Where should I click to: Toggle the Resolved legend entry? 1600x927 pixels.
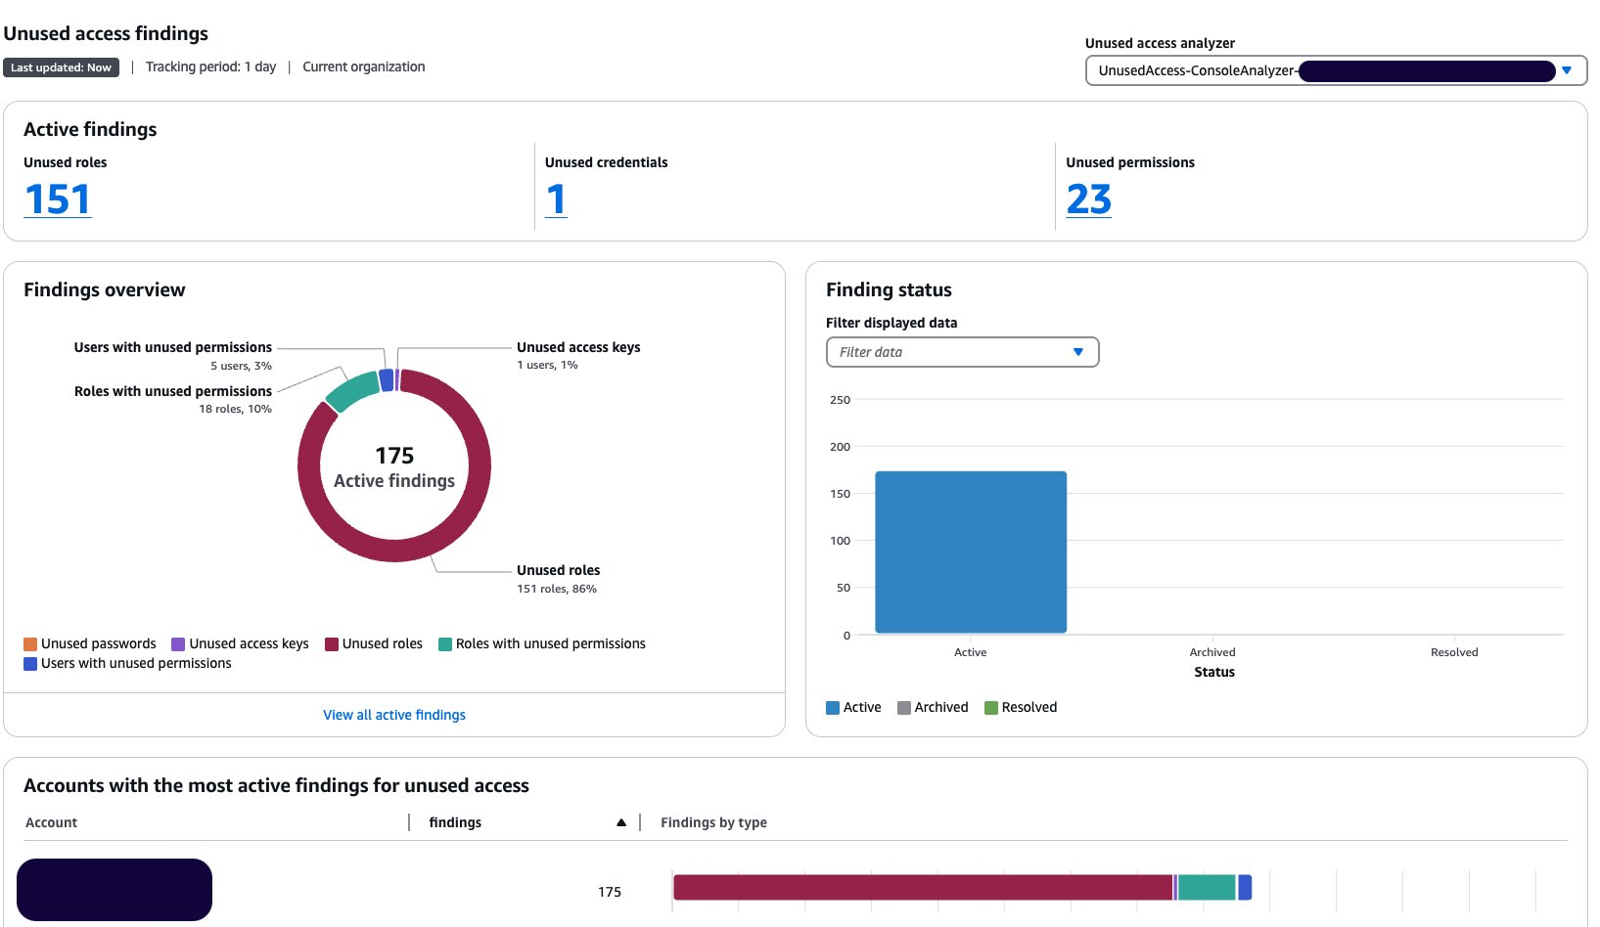pyautogui.click(x=1021, y=706)
